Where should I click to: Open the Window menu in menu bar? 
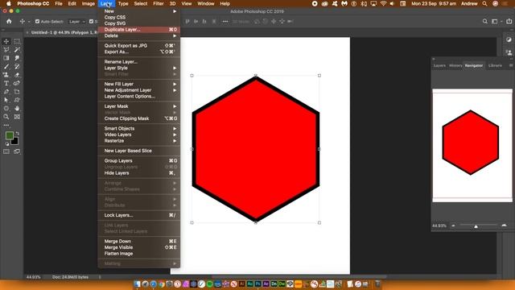[206, 3]
